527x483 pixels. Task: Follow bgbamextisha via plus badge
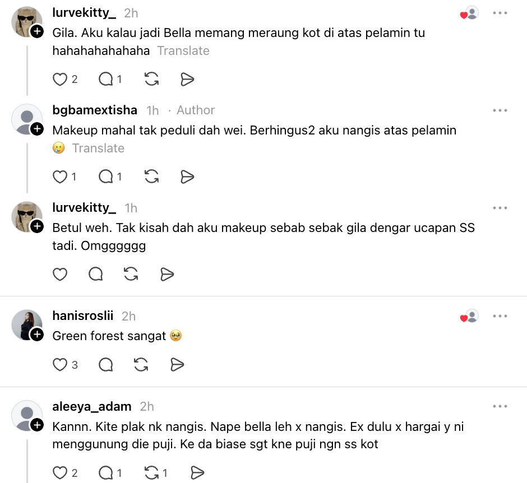pyautogui.click(x=37, y=129)
